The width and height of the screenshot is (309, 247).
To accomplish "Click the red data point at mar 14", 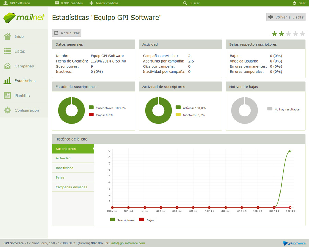I will coord(274,207).
